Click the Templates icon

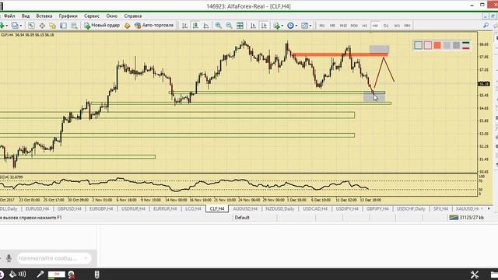point(304,26)
